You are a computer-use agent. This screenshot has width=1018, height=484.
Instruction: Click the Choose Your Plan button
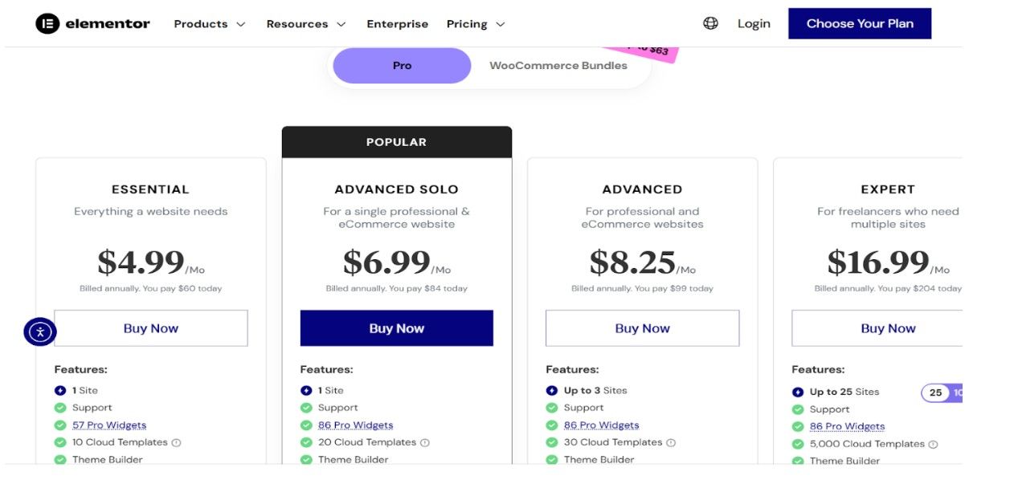[859, 23]
